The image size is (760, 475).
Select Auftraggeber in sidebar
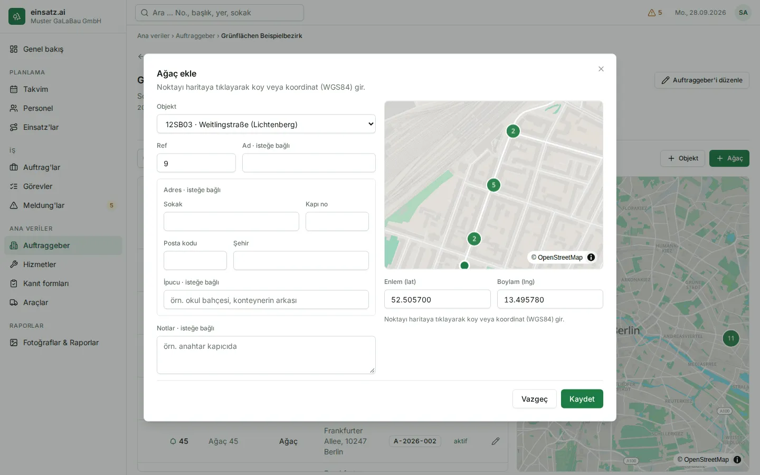(x=63, y=245)
